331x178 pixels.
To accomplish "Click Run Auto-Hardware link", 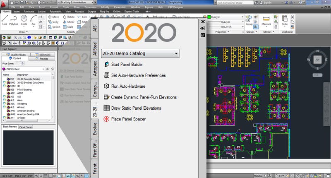I will pos(128,86).
